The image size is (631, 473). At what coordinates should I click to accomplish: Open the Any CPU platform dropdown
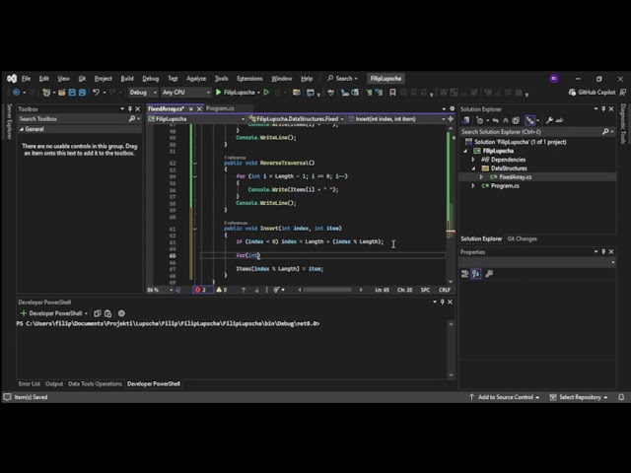click(x=186, y=93)
